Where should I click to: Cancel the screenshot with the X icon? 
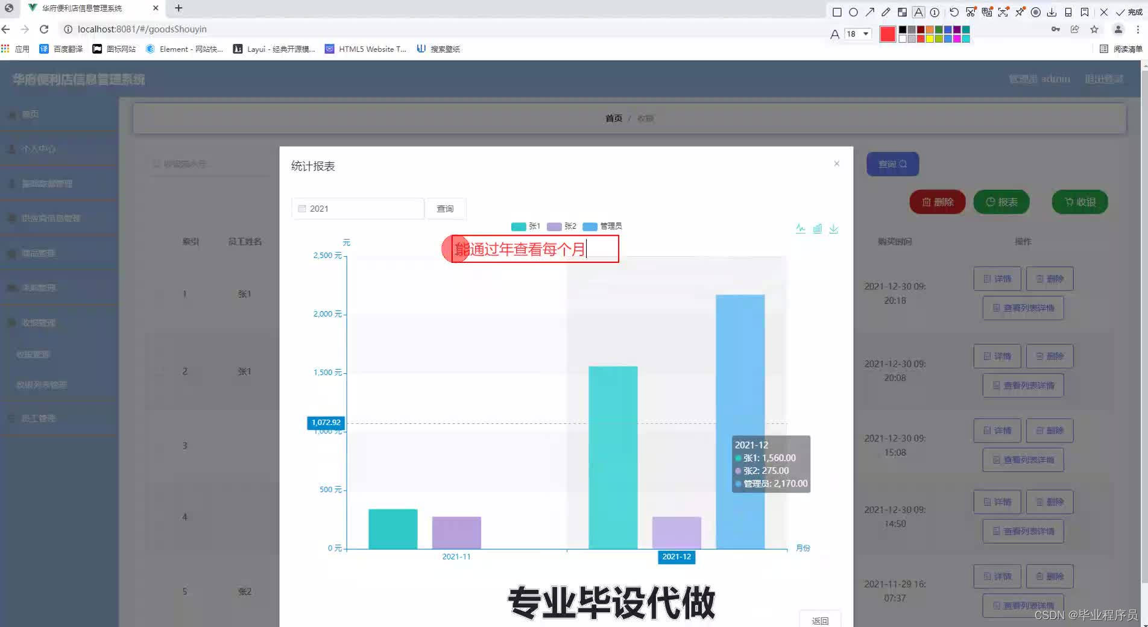[x=1104, y=12]
